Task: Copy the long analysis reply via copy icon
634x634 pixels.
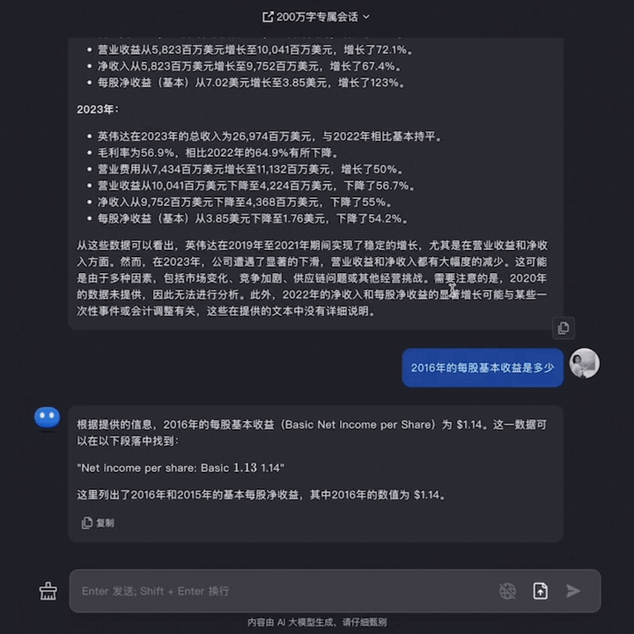Action: 563,328
